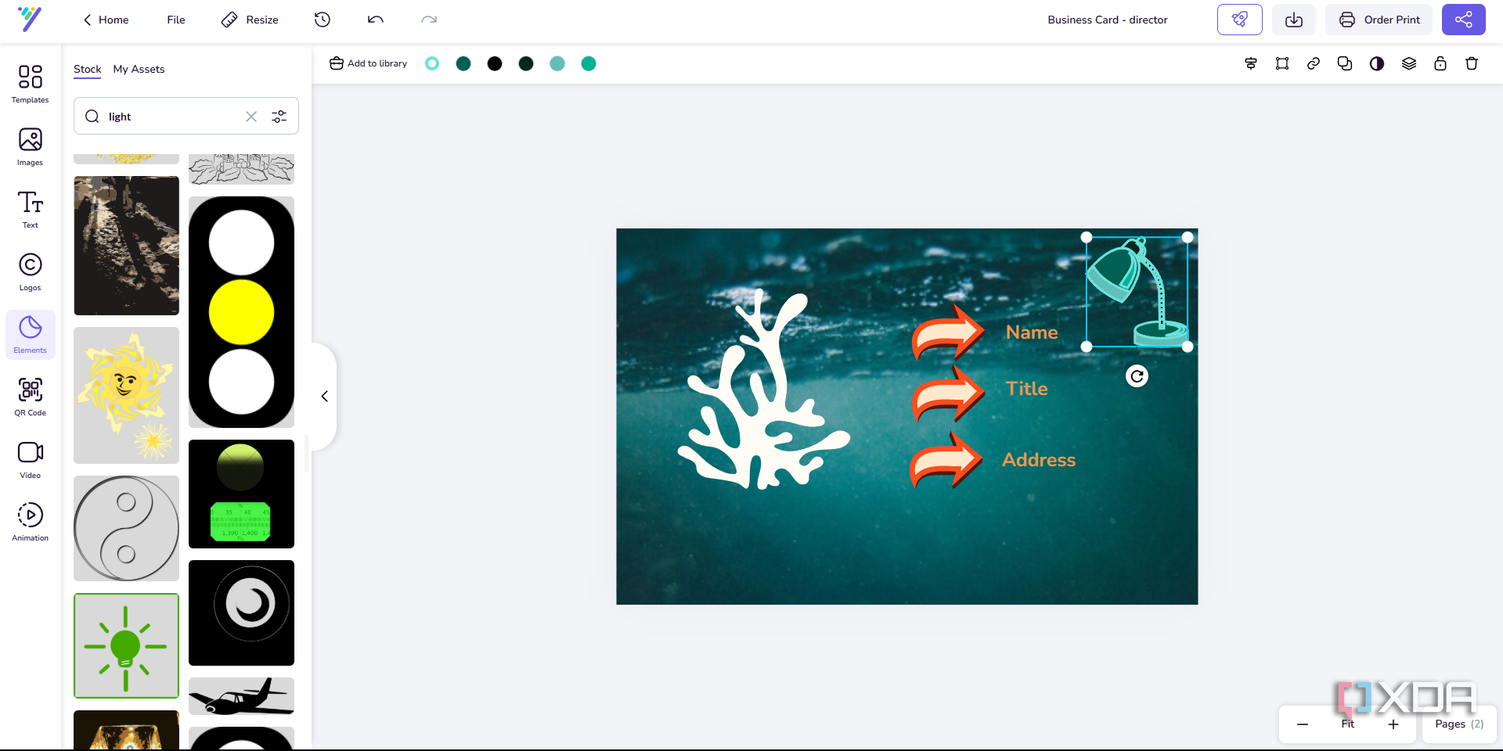Choose the yin yang stock thumbnail
This screenshot has height=751, width=1503.
point(126,528)
